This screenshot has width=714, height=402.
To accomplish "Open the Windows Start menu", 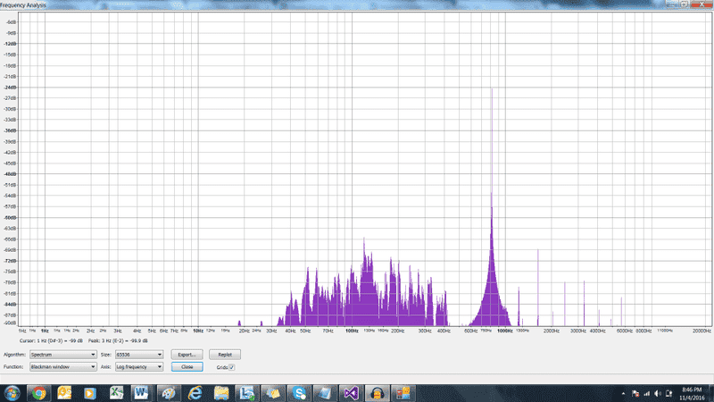I will pyautogui.click(x=13, y=392).
